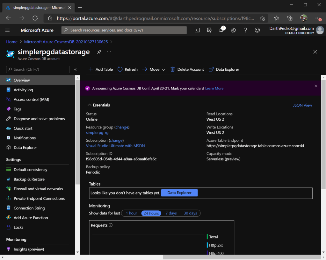Click the help question mark icon
This screenshot has height=260, width=326.
point(245,30)
